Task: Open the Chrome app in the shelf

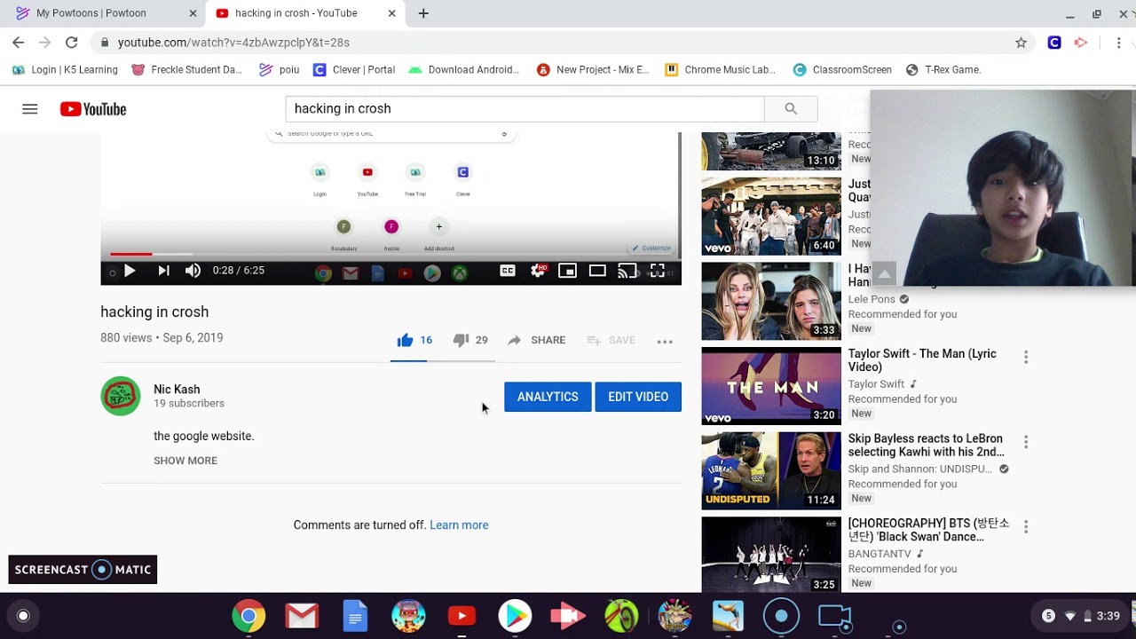Action: pyautogui.click(x=248, y=616)
